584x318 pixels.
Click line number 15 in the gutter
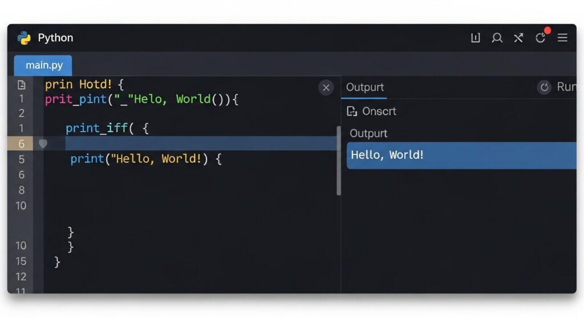tap(21, 261)
